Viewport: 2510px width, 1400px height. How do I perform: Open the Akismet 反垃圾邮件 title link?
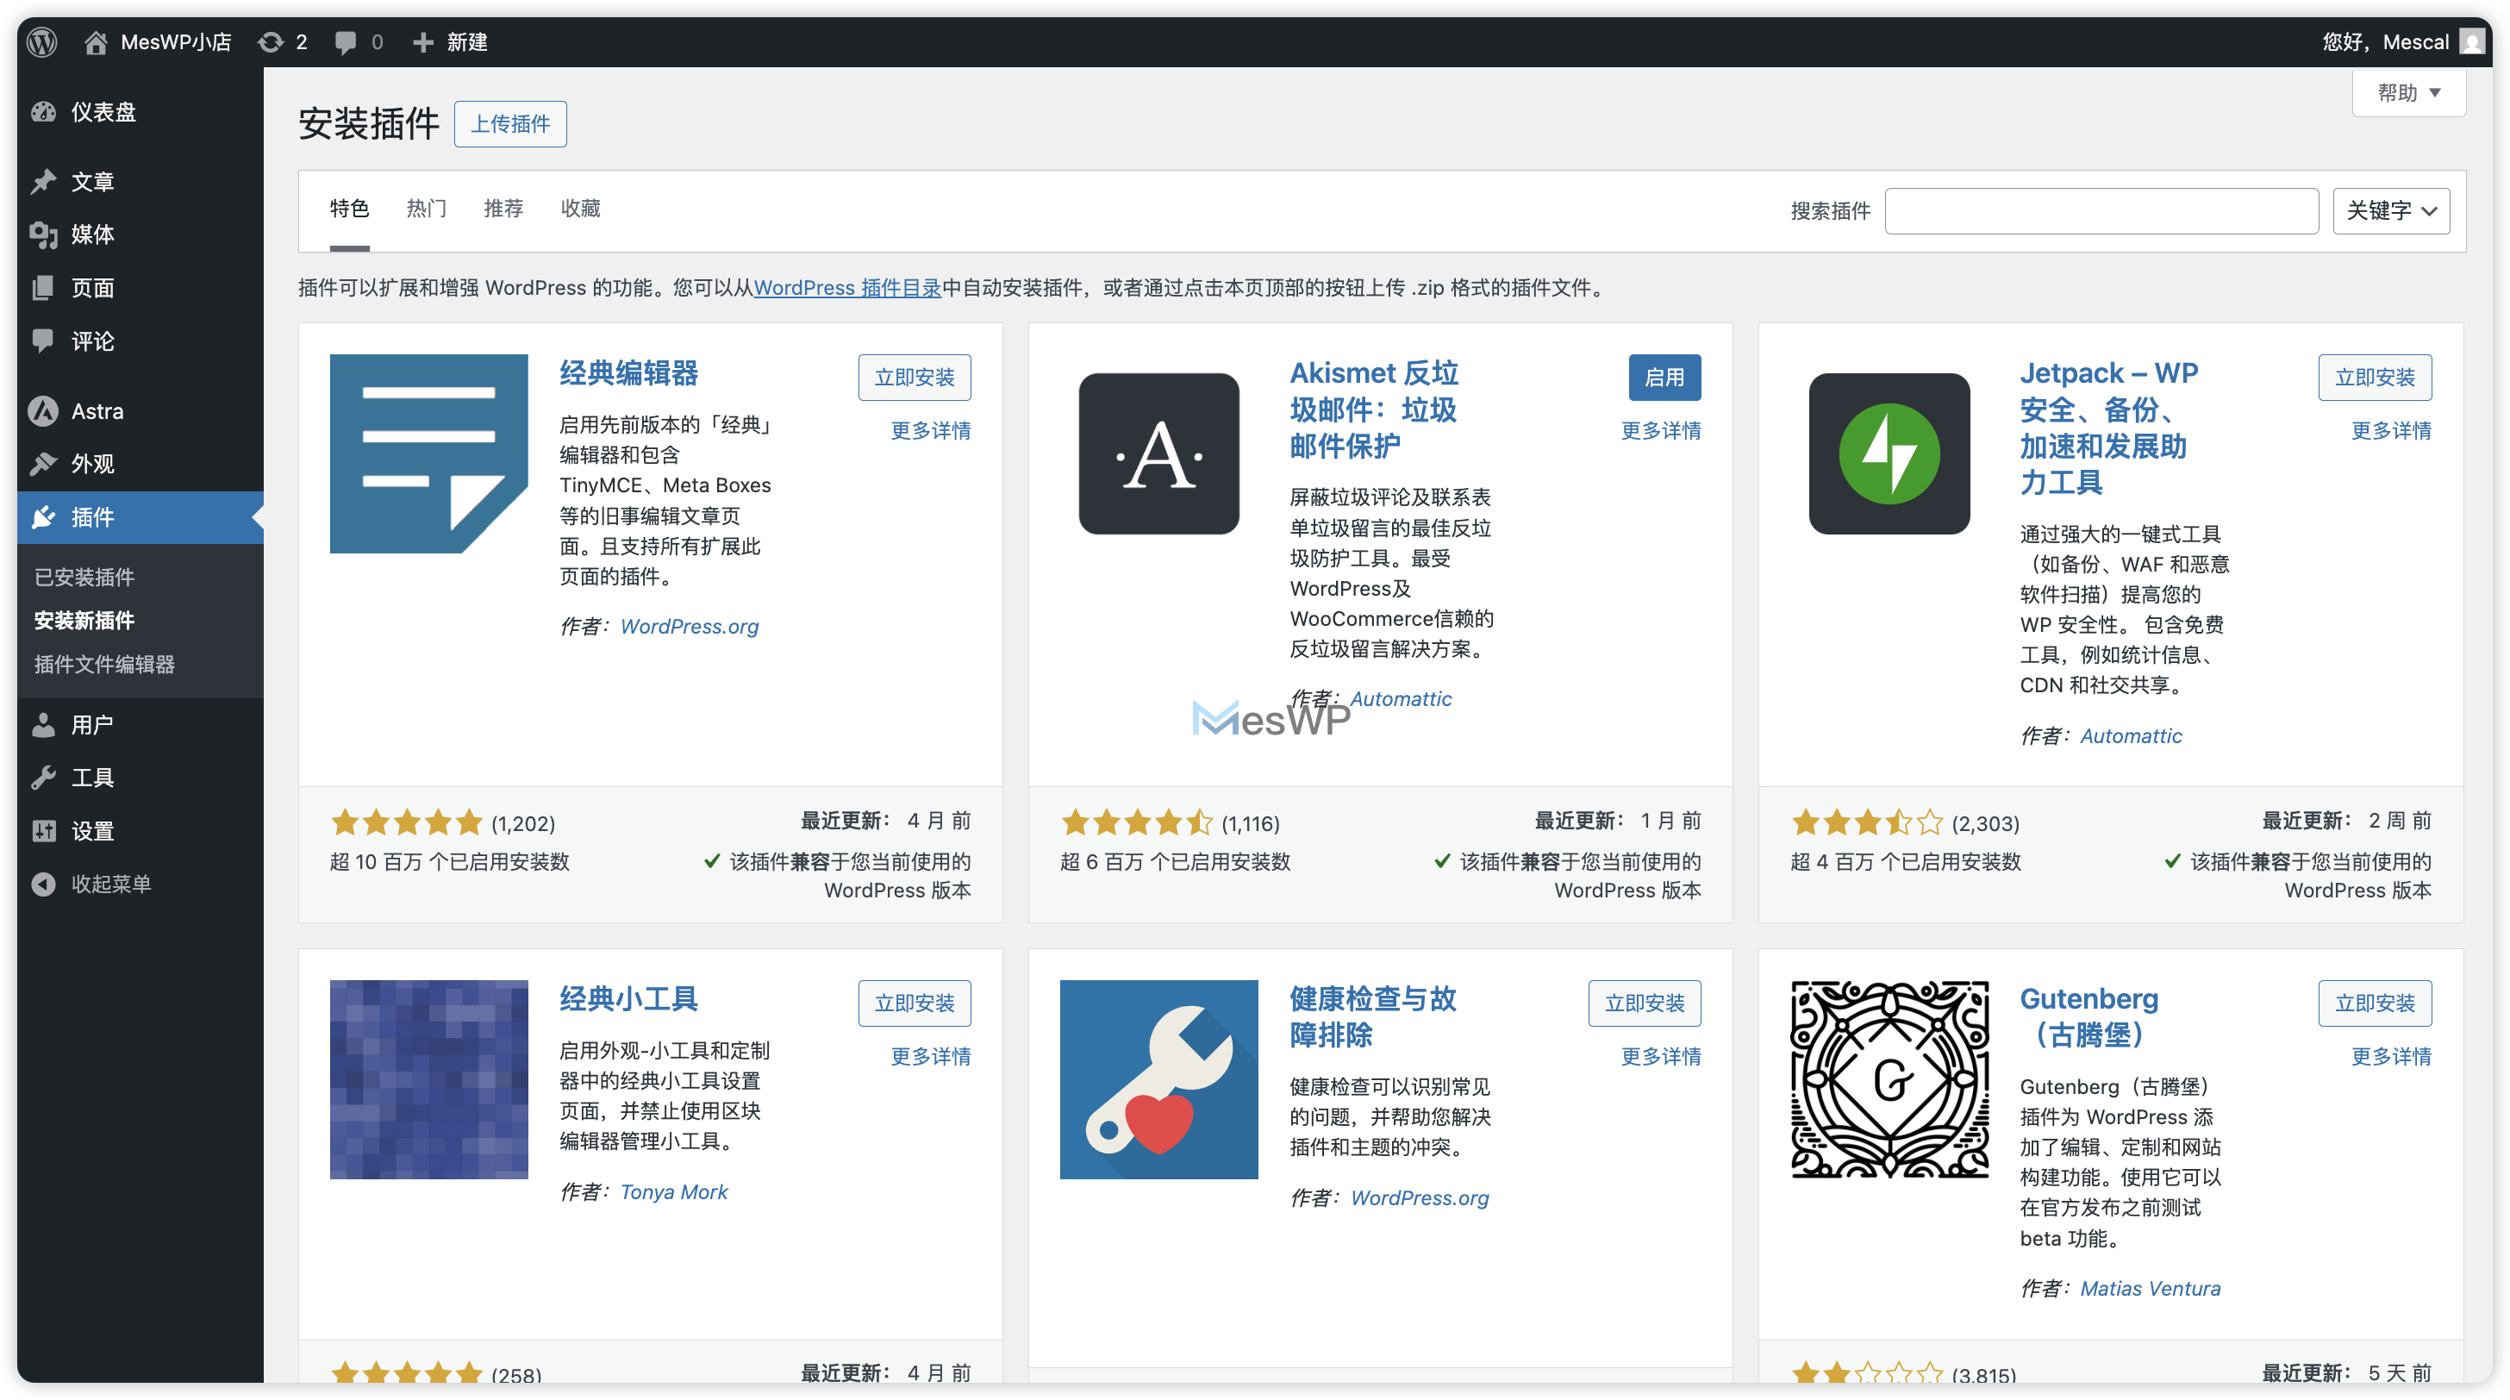1374,409
